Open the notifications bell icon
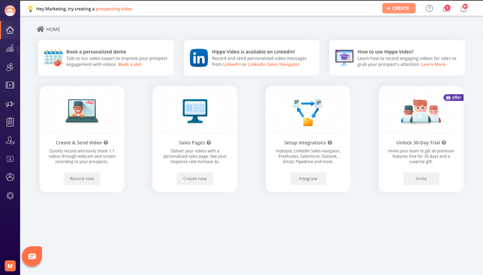This screenshot has height=275, width=483. click(464, 9)
